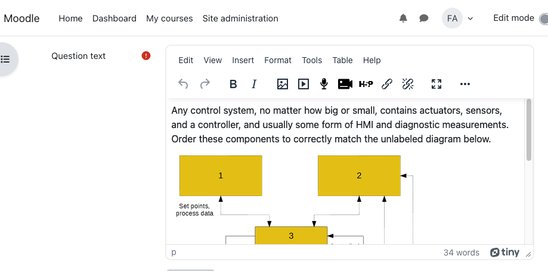Reveal more toolbar options via ellipsis
Screen dimensions: 548x271
point(465,84)
